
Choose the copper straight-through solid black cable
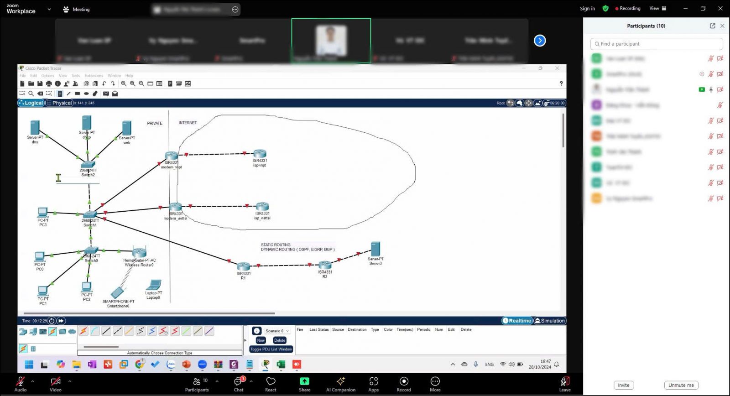106,331
